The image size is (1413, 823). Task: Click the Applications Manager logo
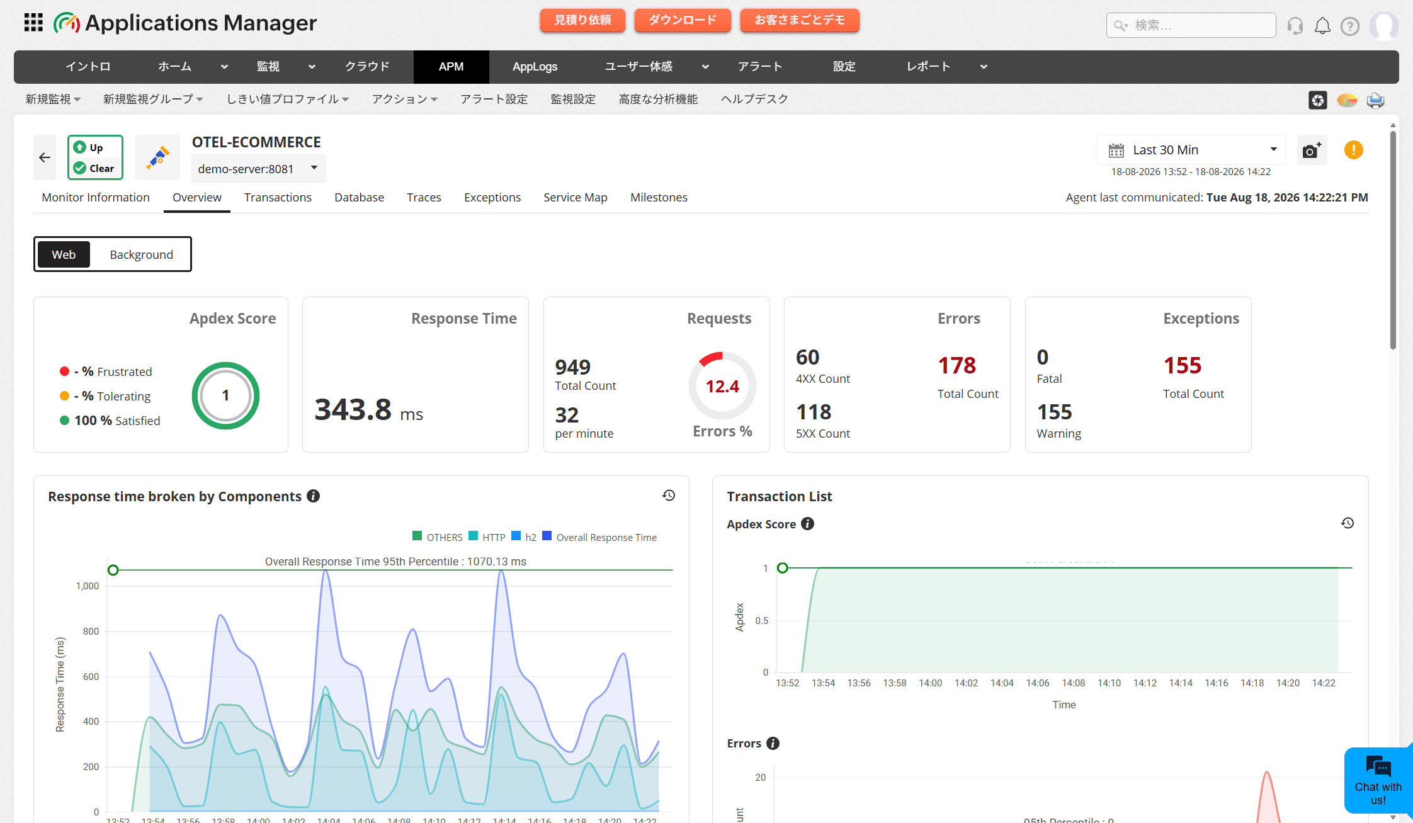pyautogui.click(x=185, y=23)
